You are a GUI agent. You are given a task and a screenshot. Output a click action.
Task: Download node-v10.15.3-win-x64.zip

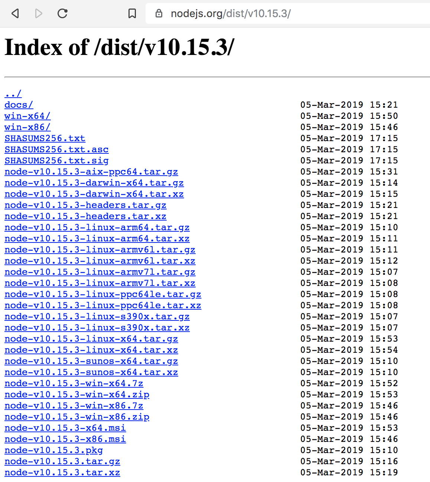[77, 394]
